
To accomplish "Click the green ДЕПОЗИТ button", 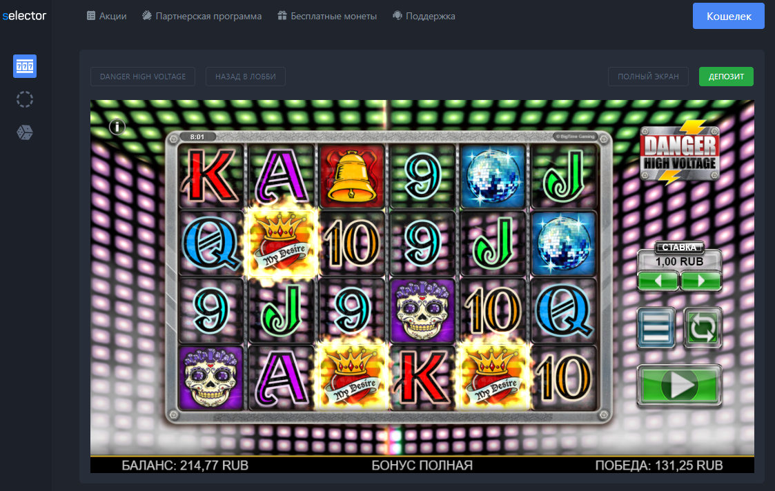I will [726, 77].
